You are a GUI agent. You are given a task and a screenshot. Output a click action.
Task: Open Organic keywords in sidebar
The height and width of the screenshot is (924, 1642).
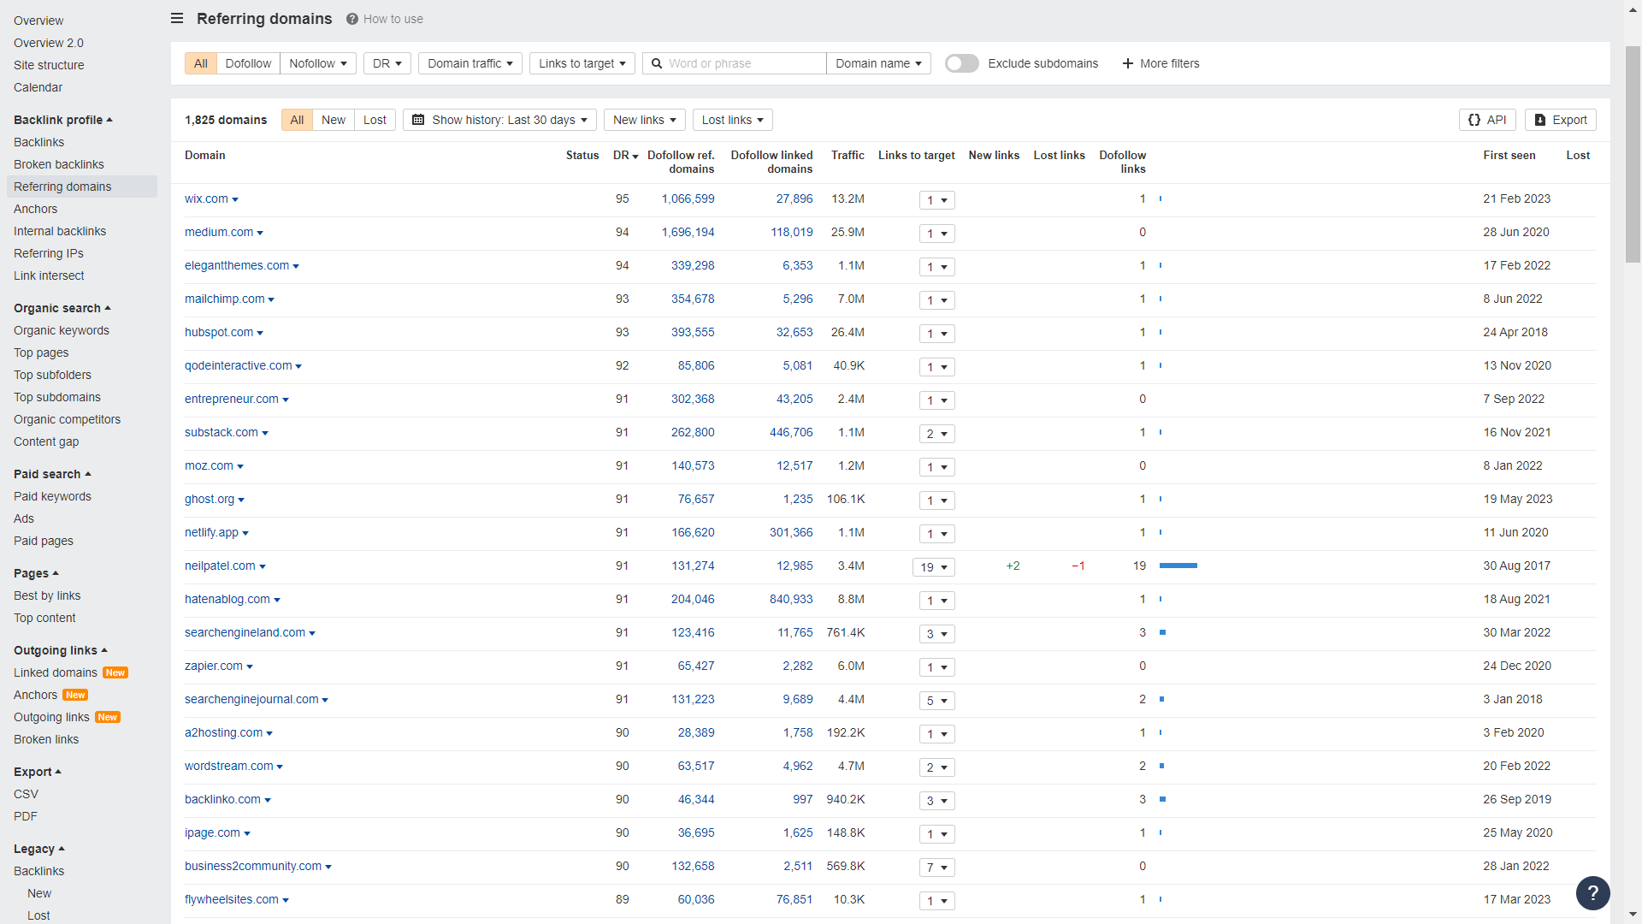tap(62, 330)
